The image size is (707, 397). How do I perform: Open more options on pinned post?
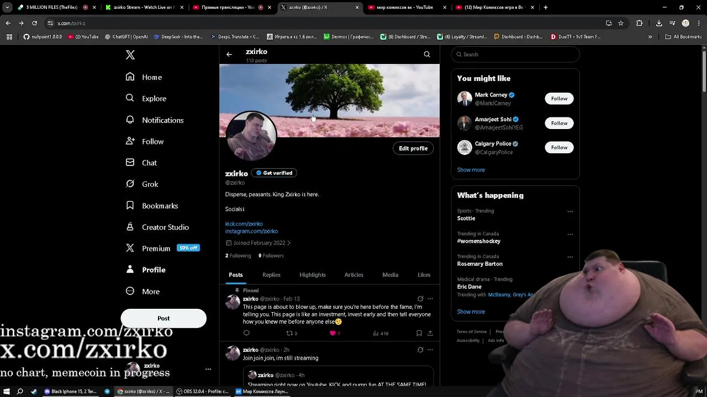point(430,299)
